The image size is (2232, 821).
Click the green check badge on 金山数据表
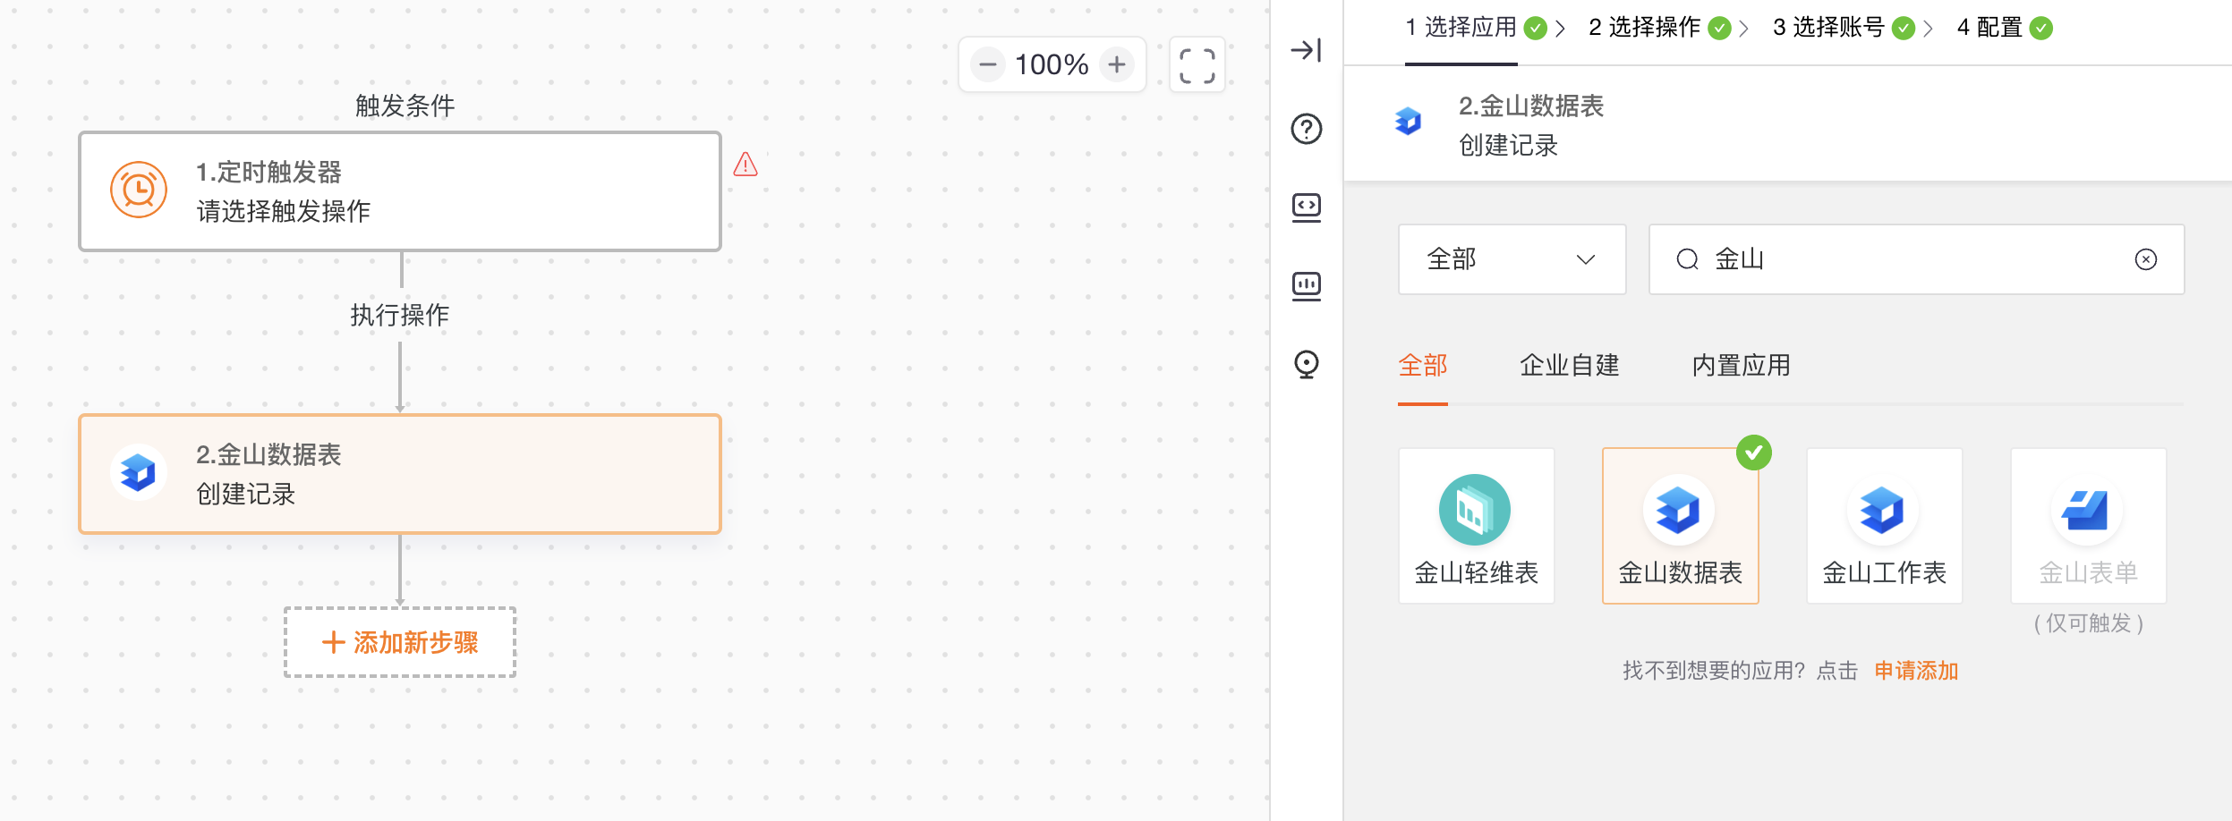coord(1754,453)
